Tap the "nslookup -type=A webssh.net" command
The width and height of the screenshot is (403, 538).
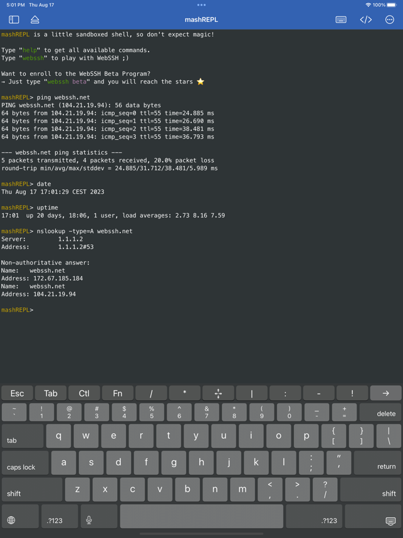(x=85, y=231)
